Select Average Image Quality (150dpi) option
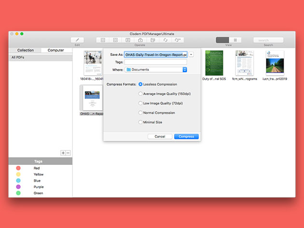 pos(141,94)
